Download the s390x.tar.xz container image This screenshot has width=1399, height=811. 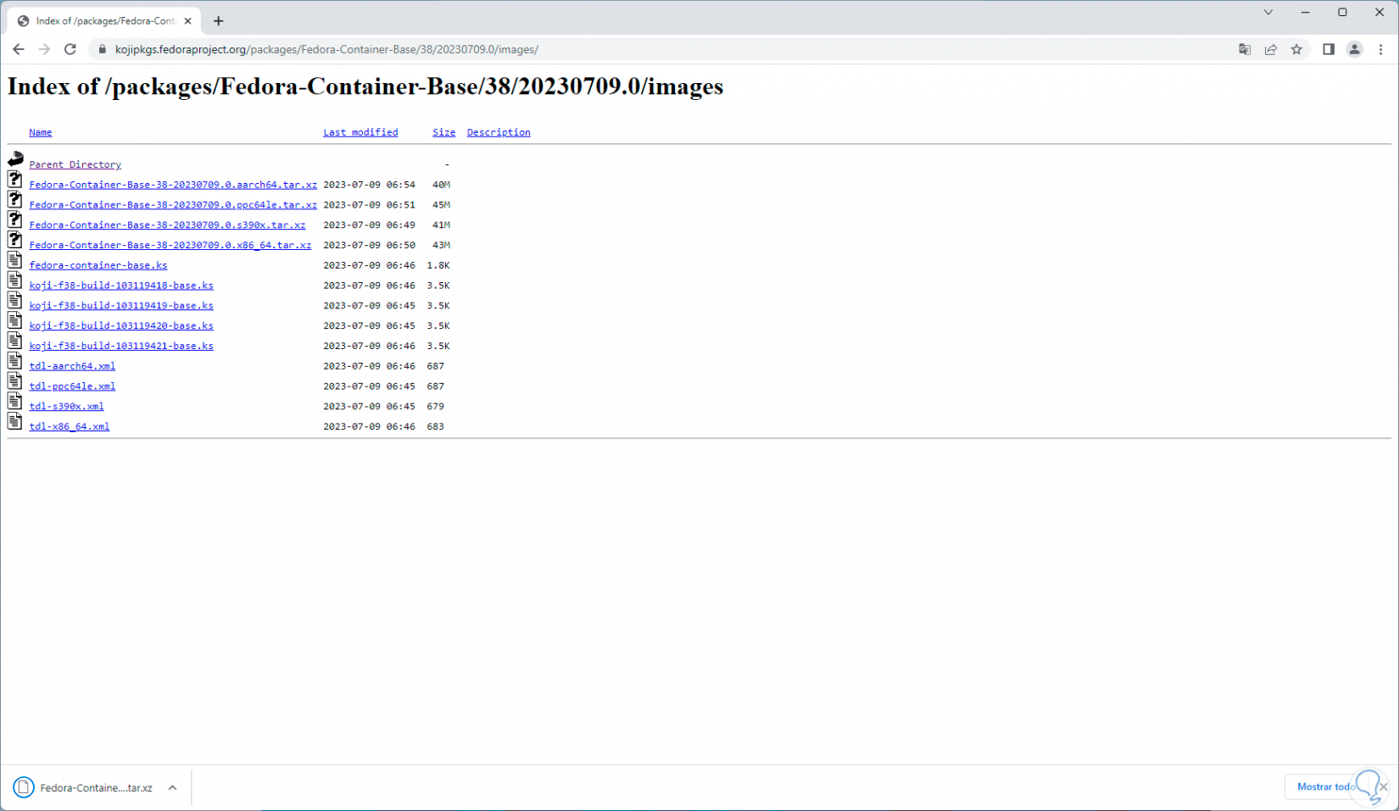point(167,225)
